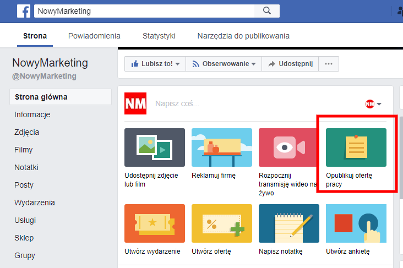Open the Powiadomienia tab
403x268 pixels.
(x=94, y=36)
